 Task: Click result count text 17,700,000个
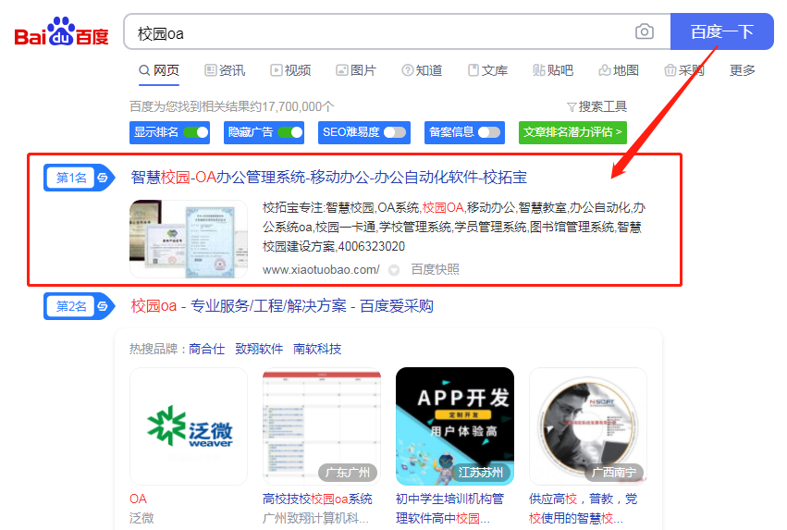tap(232, 106)
